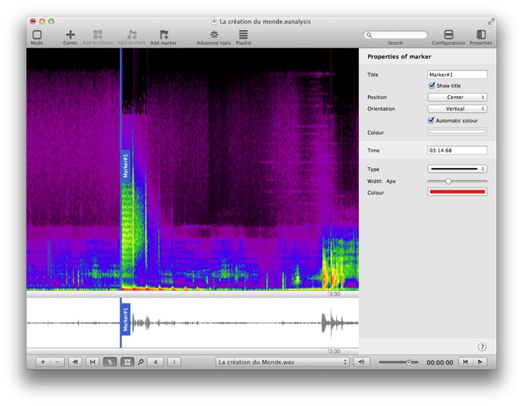Close the window with the red button
This screenshot has width=523, height=406.
[33, 22]
